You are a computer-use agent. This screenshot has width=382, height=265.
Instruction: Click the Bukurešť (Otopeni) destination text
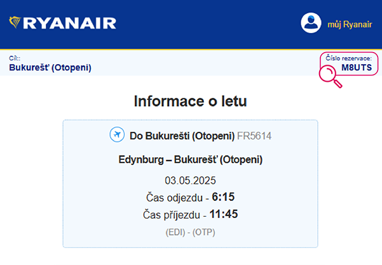(50, 68)
